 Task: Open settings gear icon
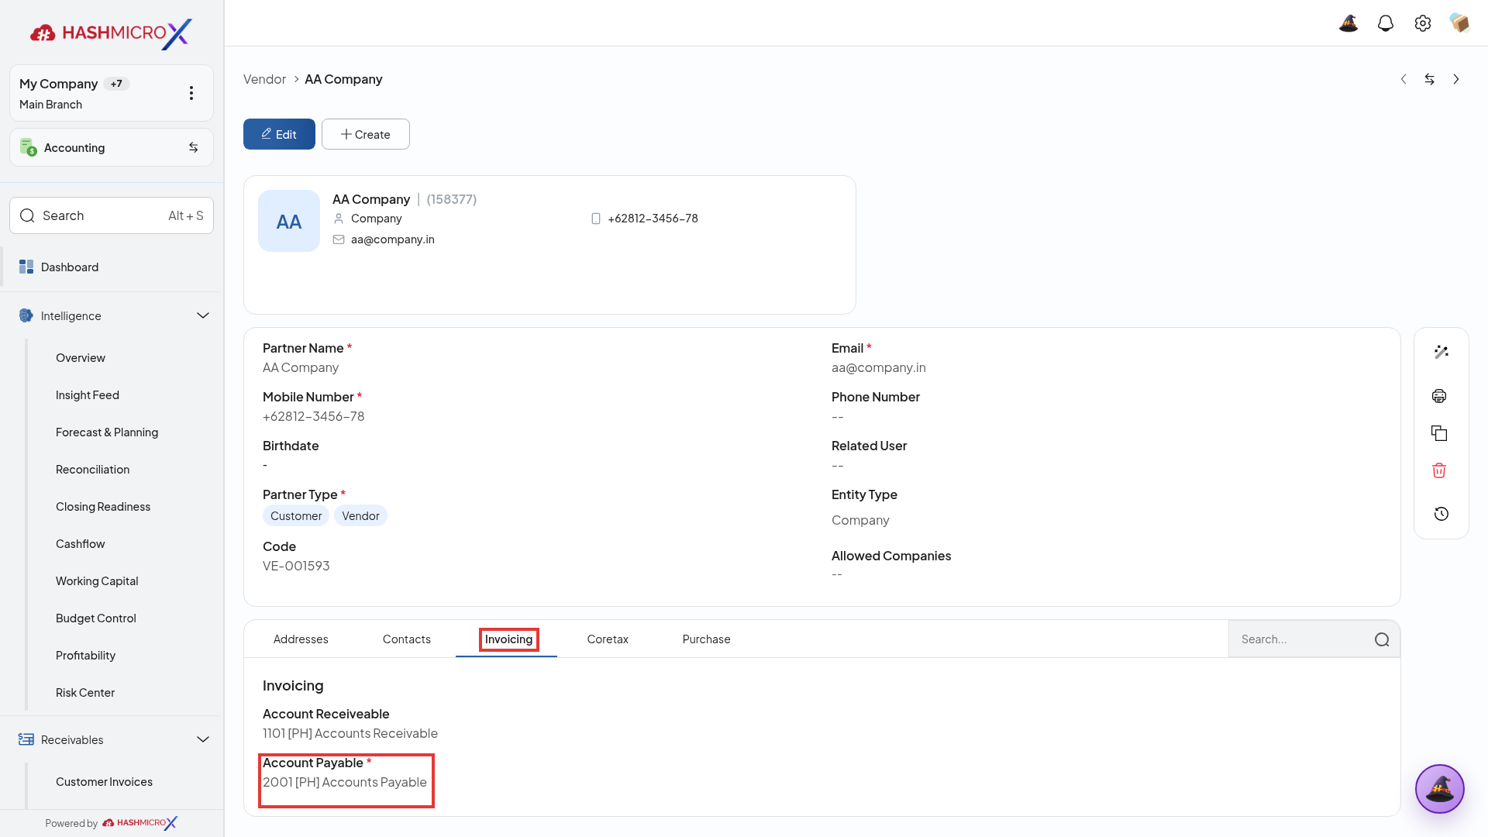click(1423, 23)
